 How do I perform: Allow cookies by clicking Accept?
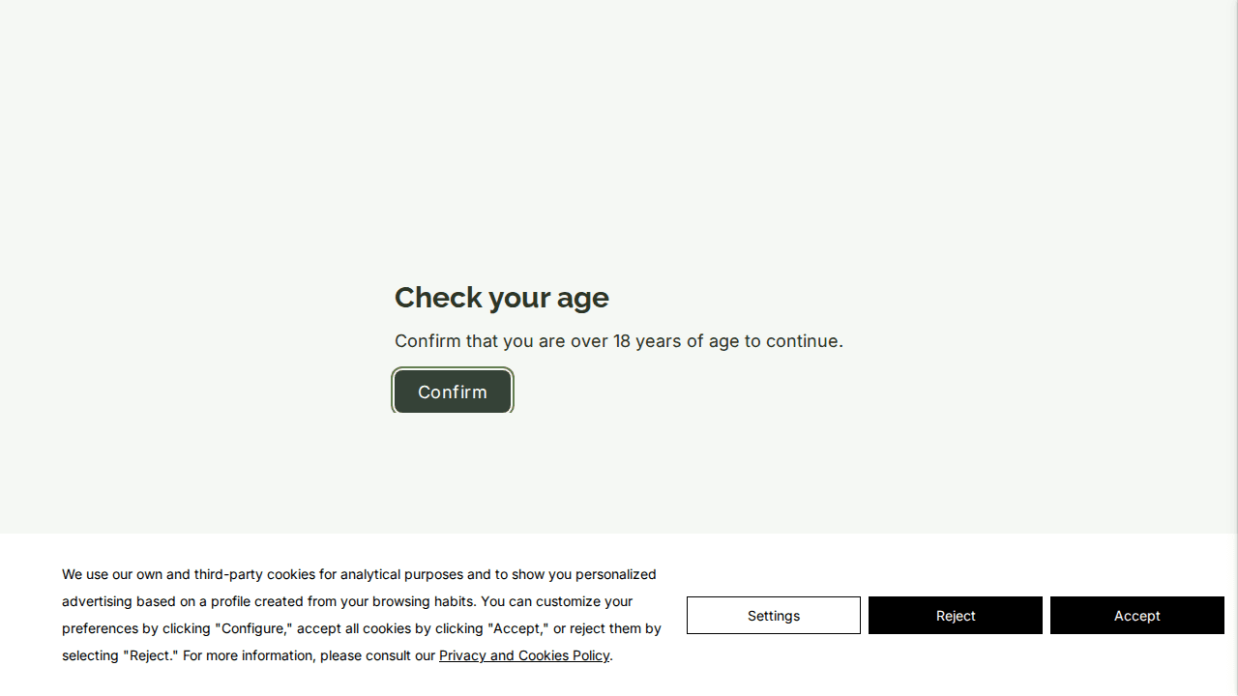1136,615
